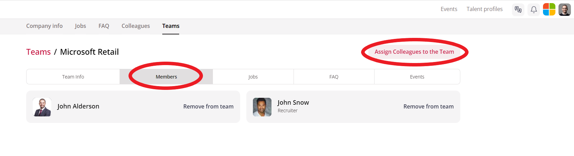Select the FAQ item in top navigation
This screenshot has height=156, width=574.
[104, 26]
